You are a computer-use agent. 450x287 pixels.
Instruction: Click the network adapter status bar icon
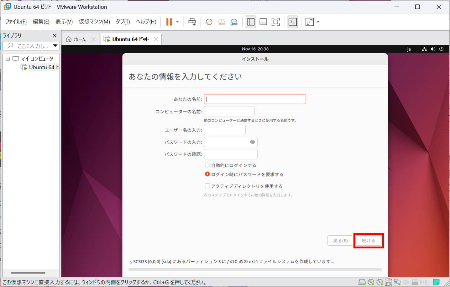point(397,282)
